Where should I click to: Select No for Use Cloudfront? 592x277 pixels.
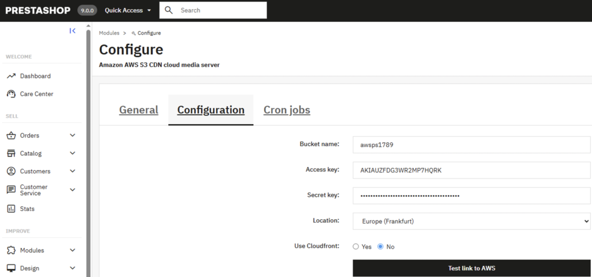[380, 246]
